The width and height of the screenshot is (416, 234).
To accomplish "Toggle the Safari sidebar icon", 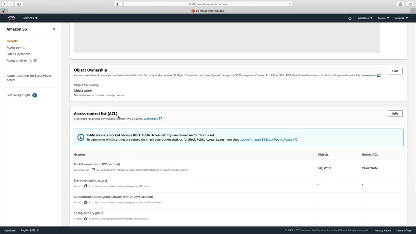I will coord(19,4).
